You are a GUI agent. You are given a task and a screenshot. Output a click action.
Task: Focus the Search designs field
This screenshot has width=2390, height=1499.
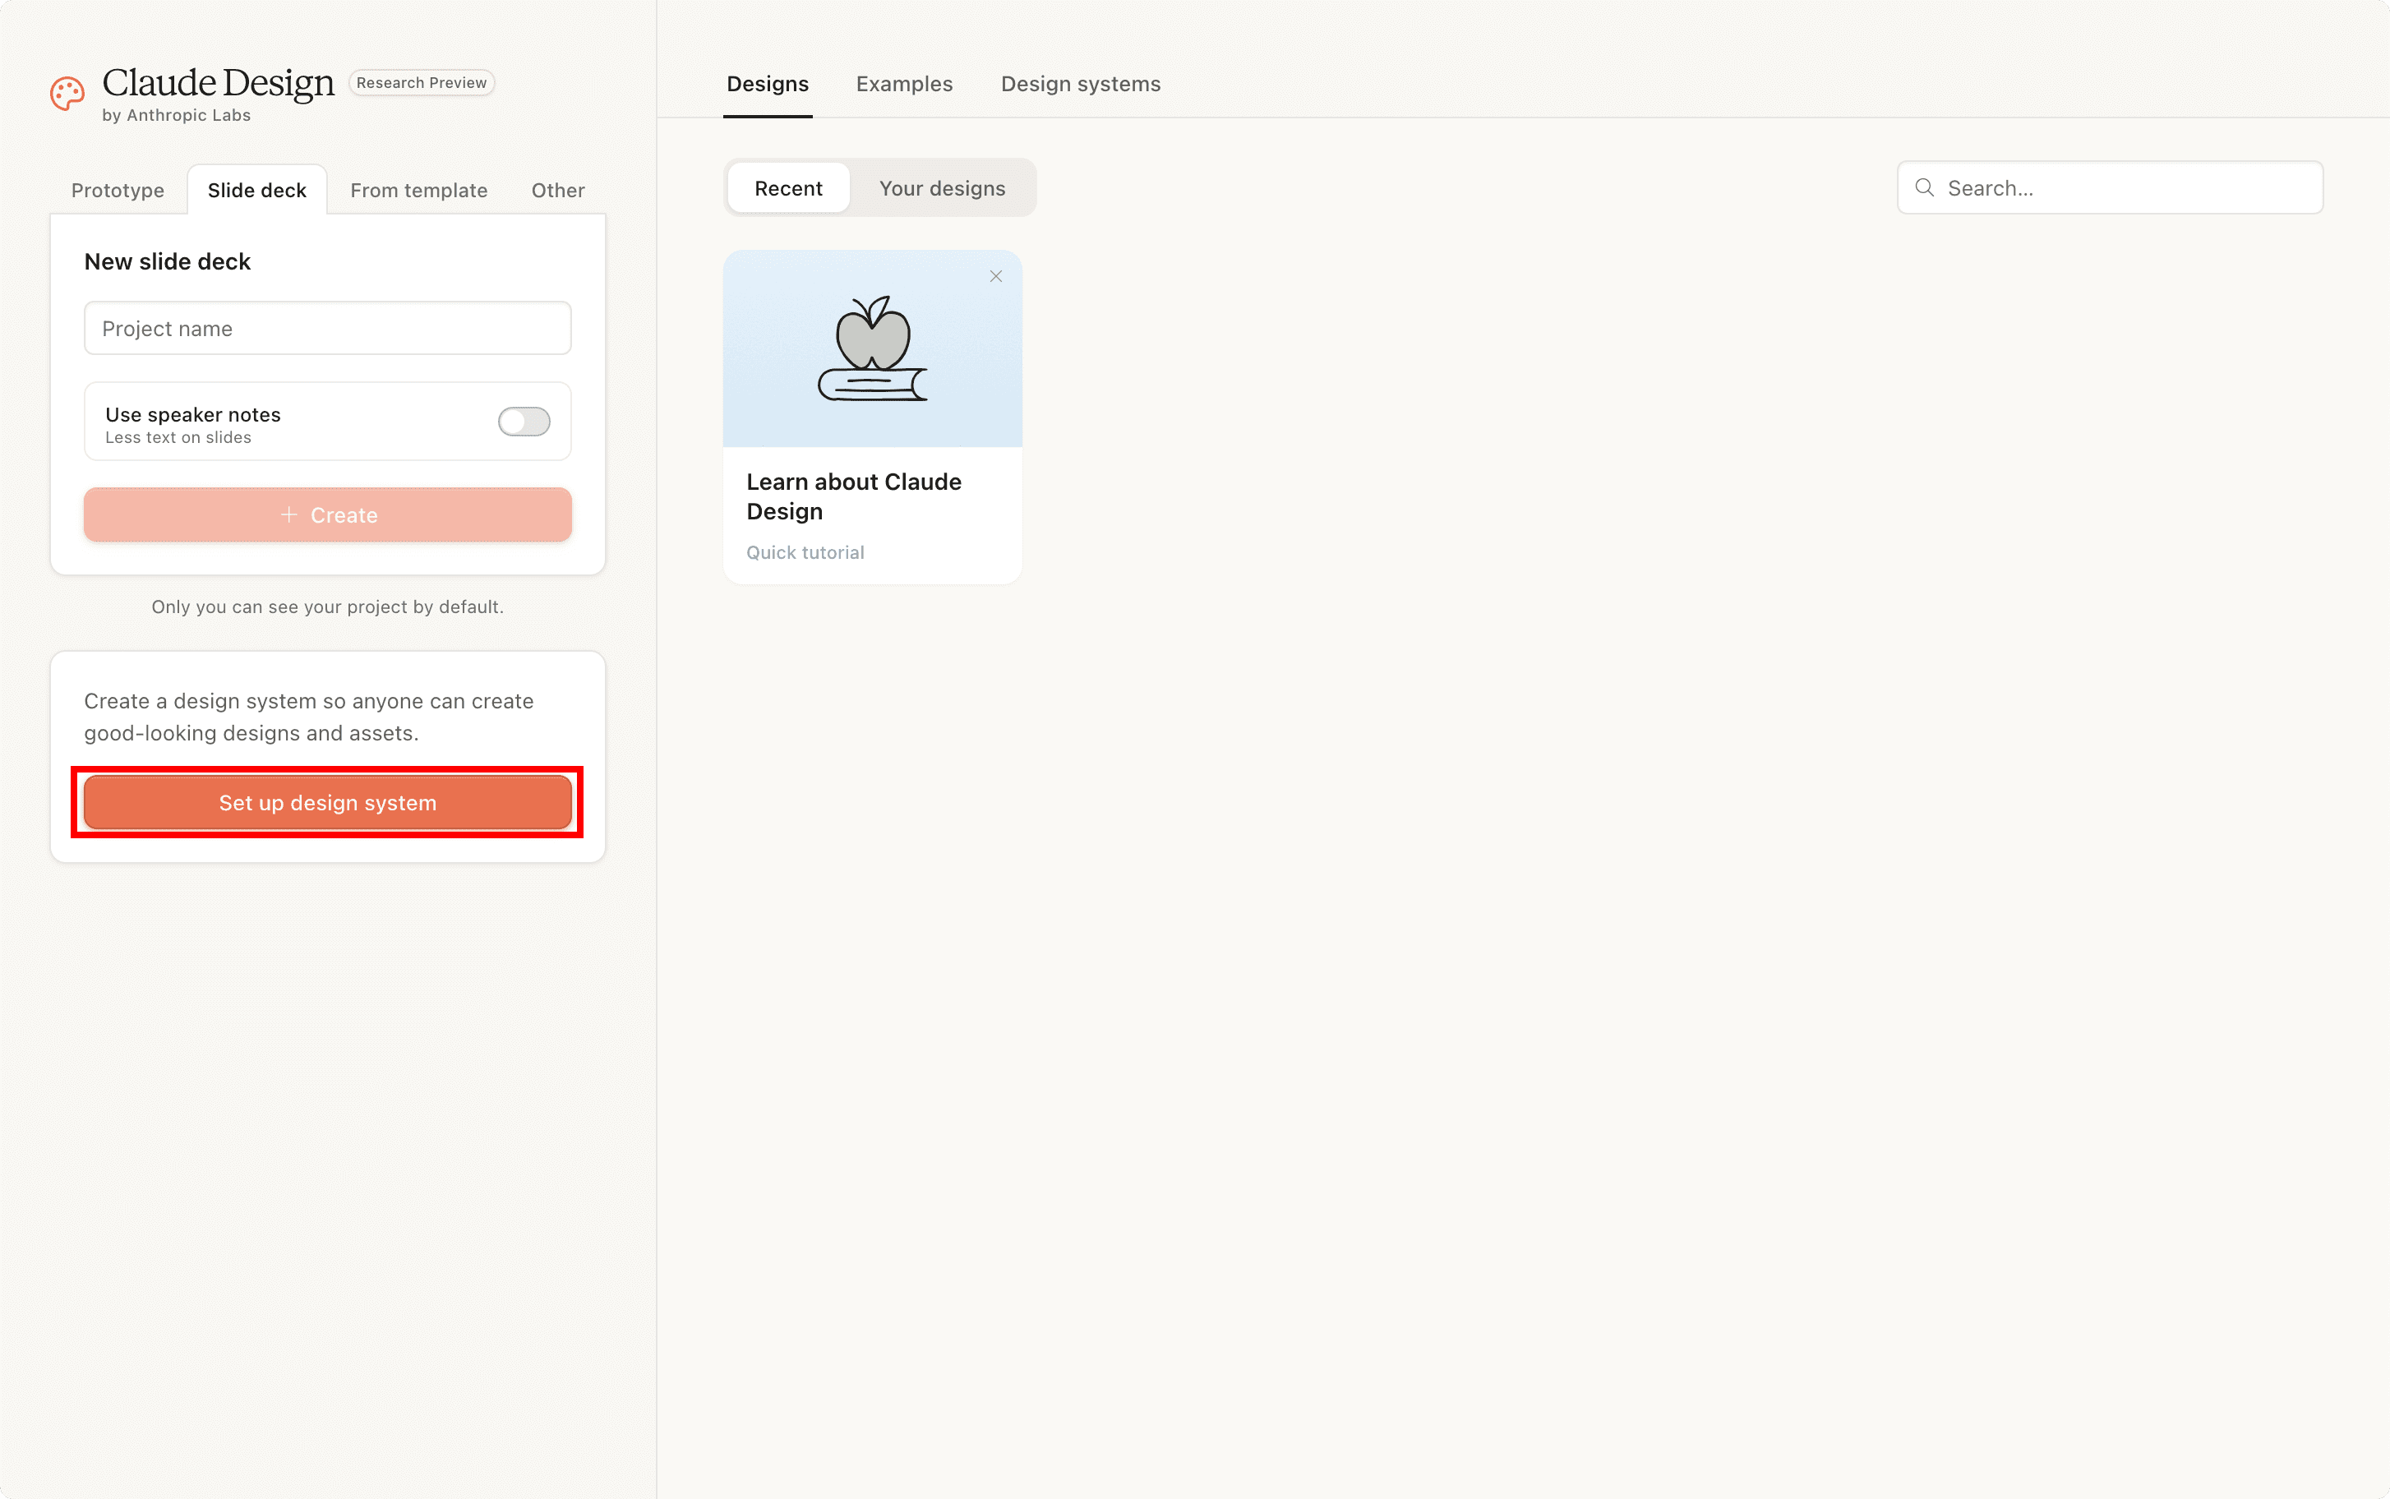2110,187
